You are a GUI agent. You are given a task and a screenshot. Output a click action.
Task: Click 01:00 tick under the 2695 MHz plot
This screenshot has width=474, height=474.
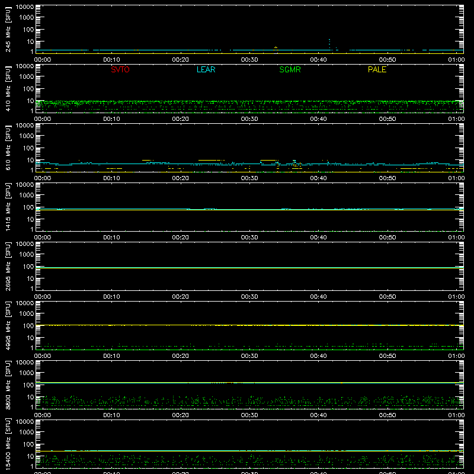click(x=456, y=297)
